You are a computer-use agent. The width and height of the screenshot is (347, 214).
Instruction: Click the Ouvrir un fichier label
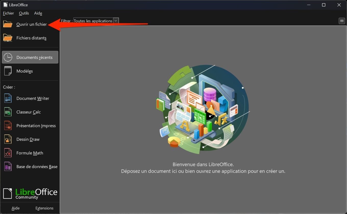click(32, 24)
